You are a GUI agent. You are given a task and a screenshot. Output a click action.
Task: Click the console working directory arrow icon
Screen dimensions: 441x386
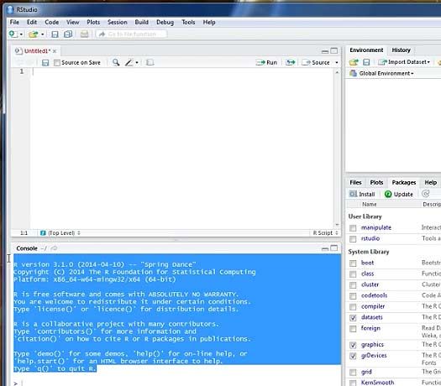tap(54, 248)
